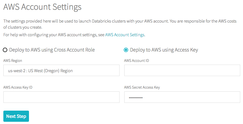
Task: Click the 'AWS Region' field label
Action: (x=13, y=61)
